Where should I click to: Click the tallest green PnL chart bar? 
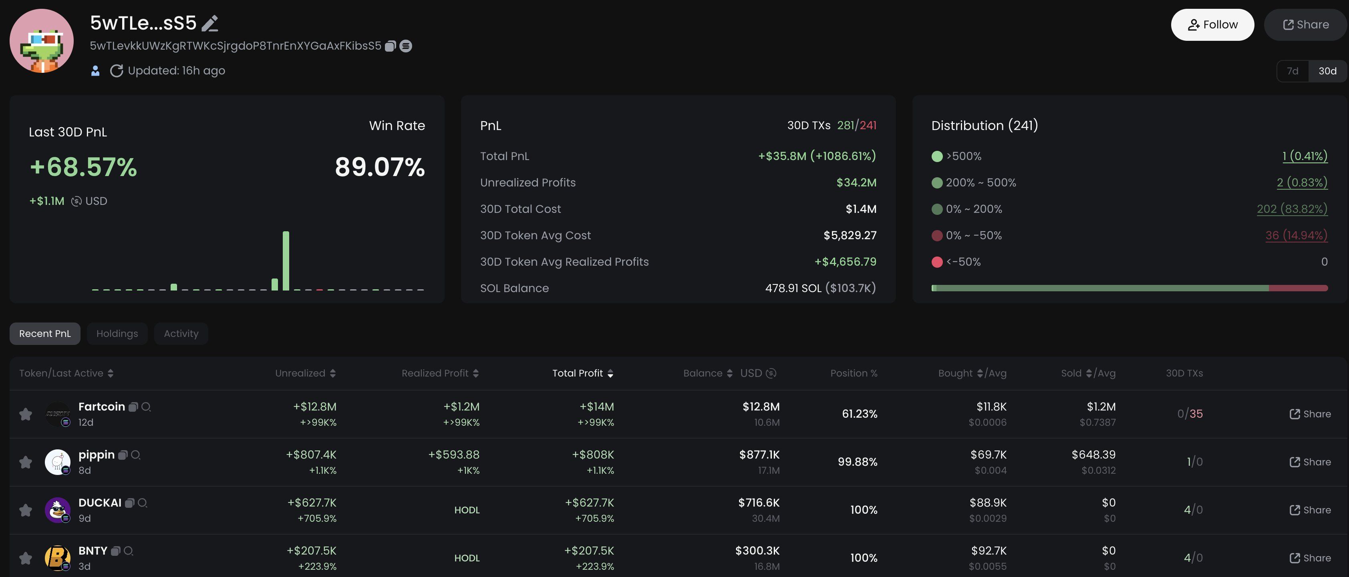[286, 260]
